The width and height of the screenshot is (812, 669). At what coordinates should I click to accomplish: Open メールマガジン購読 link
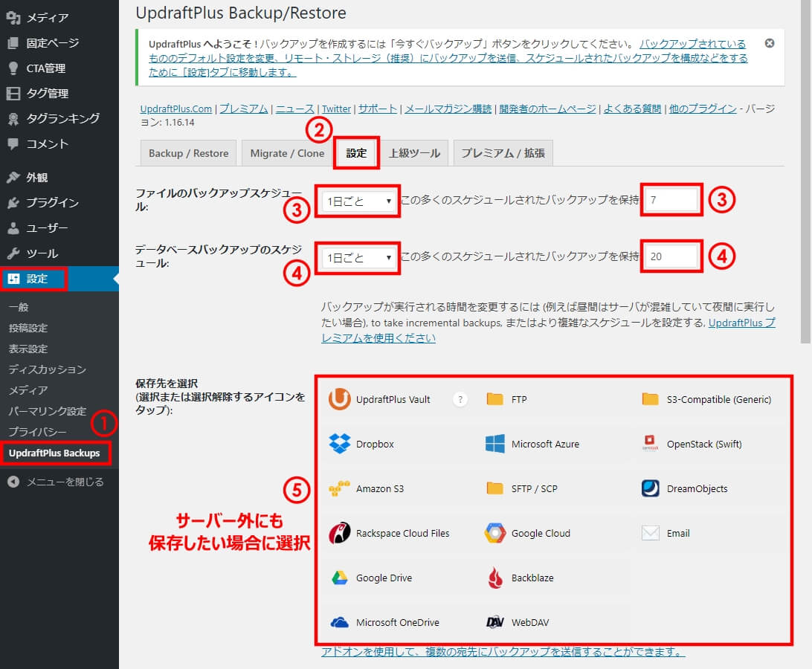coord(448,109)
